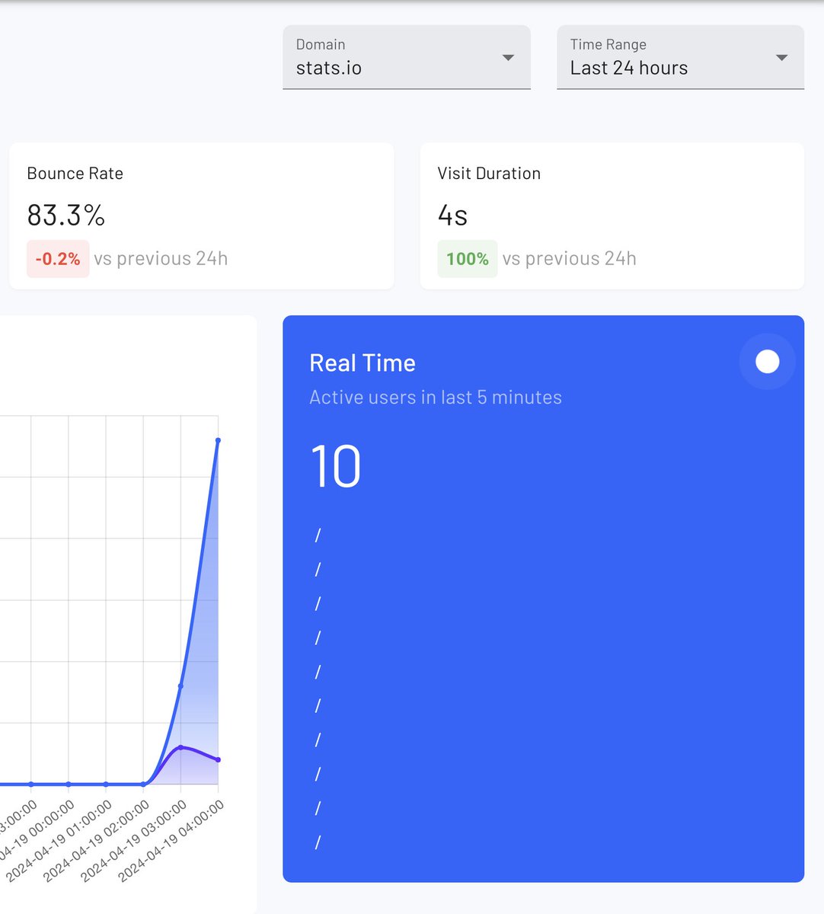Open the Domain dropdown showing stats.io
The image size is (824, 914).
pos(407,57)
